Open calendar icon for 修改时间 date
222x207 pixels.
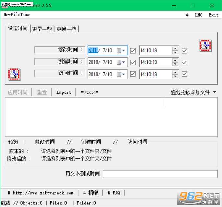tap(121, 50)
